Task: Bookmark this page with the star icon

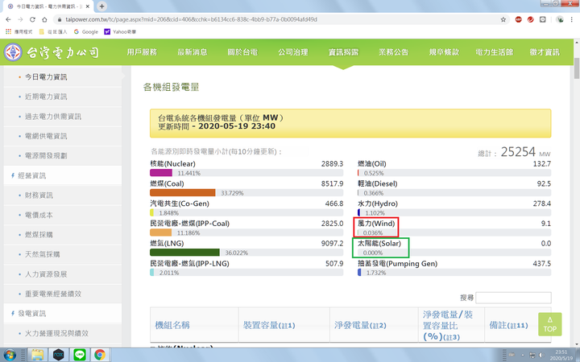Action: coord(503,19)
